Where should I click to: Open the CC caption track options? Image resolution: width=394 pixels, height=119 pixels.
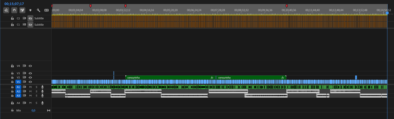(46, 10)
